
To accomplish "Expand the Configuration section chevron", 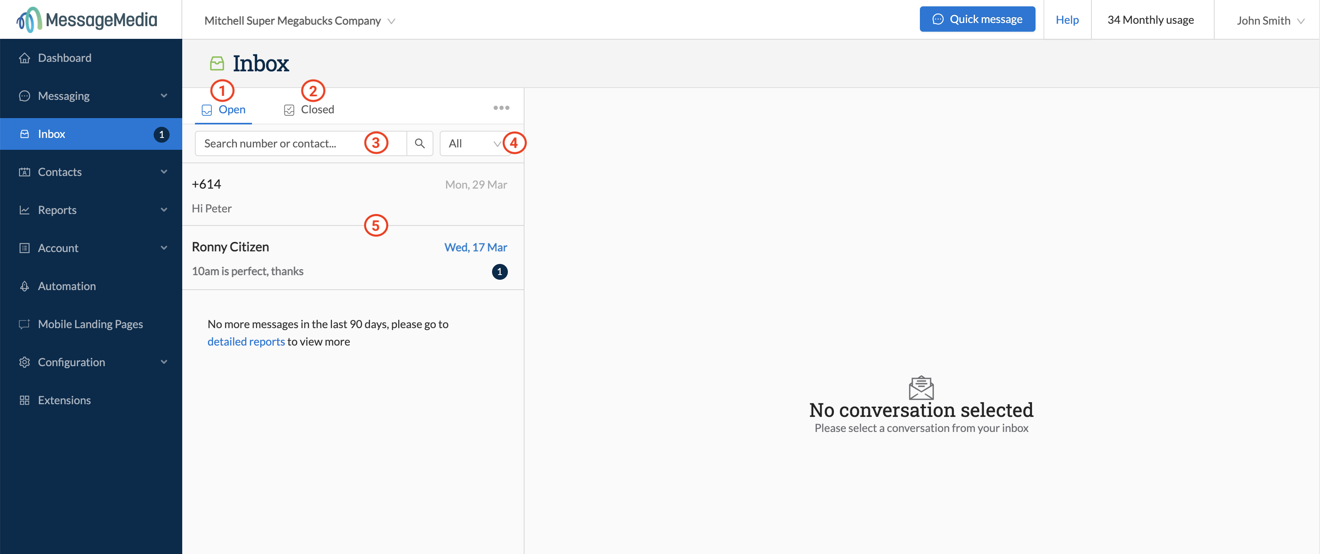I will 164,362.
